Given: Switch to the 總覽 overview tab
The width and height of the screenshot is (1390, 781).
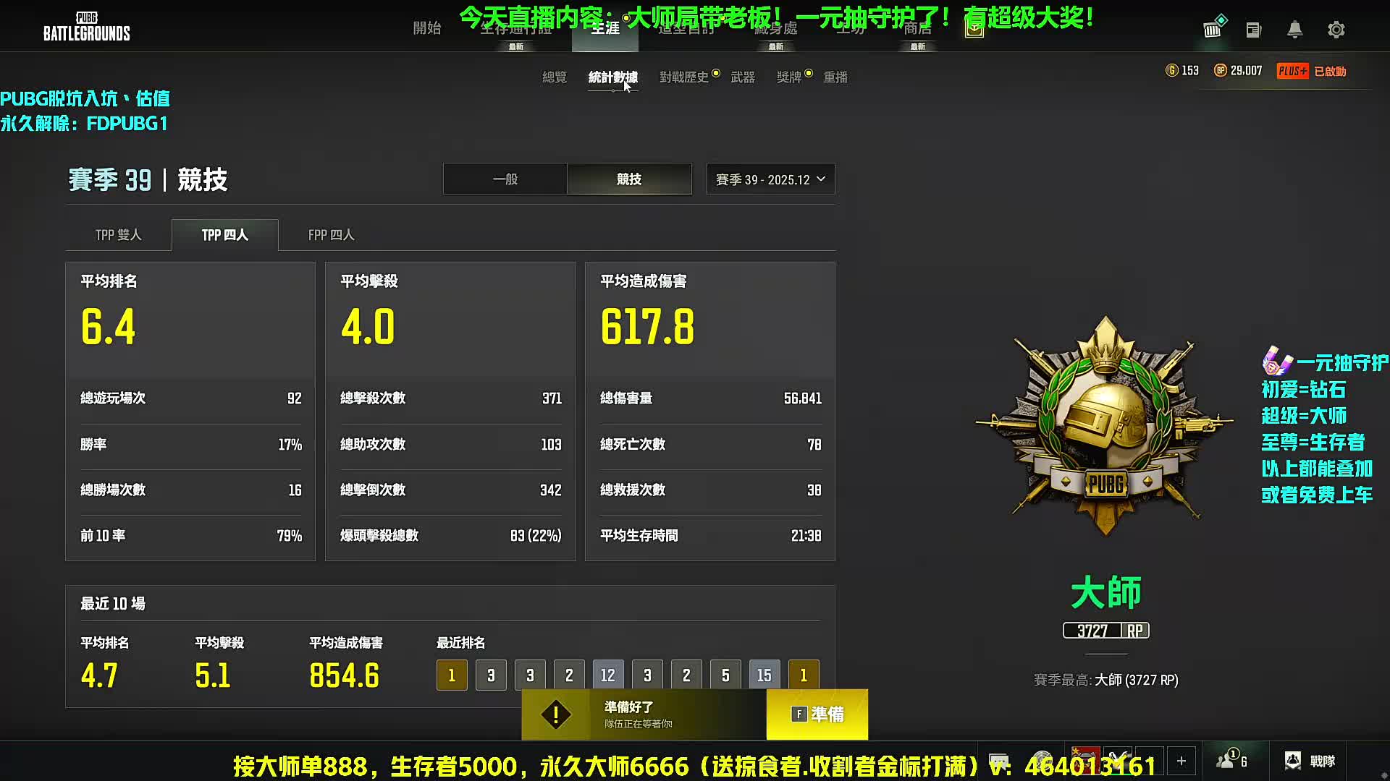Looking at the screenshot, I should (x=555, y=77).
